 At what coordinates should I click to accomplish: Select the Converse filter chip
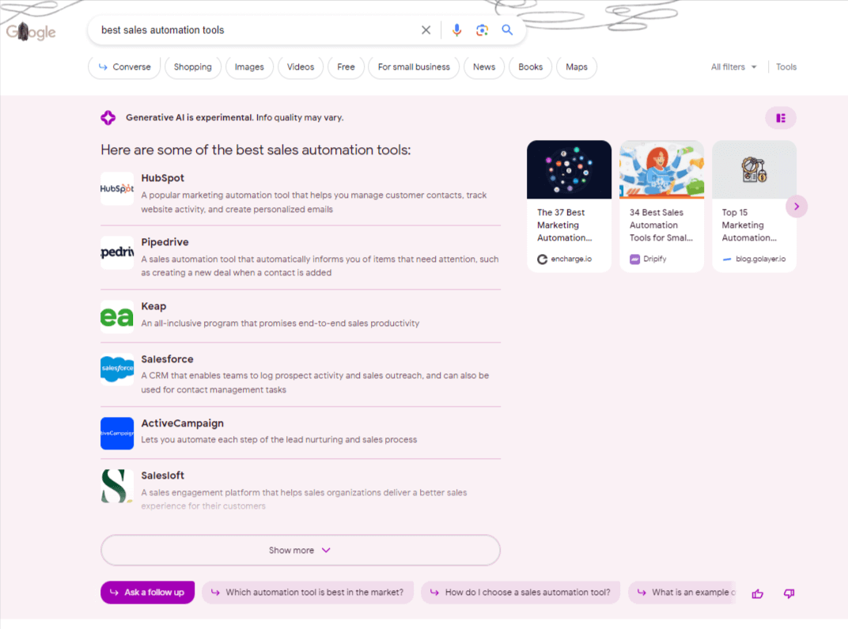124,67
